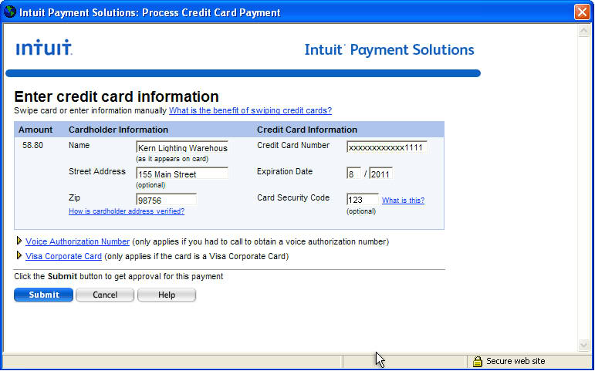Click the padlock Secure web site icon

click(x=477, y=361)
